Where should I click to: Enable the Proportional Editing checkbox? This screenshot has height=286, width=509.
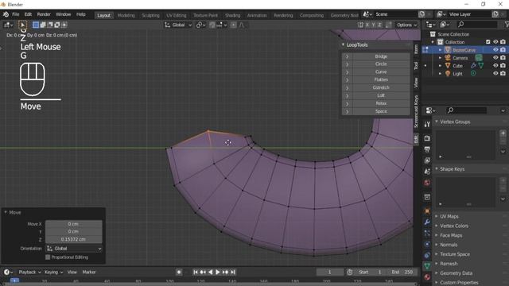(48, 257)
